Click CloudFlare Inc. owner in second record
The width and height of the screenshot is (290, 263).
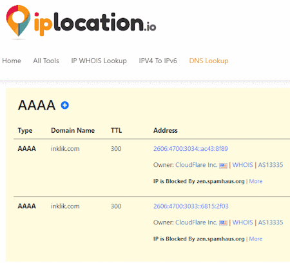pyautogui.click(x=197, y=222)
